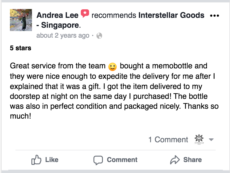View the "1 Comment" thread
The width and height of the screenshot is (230, 173).
coord(168,139)
